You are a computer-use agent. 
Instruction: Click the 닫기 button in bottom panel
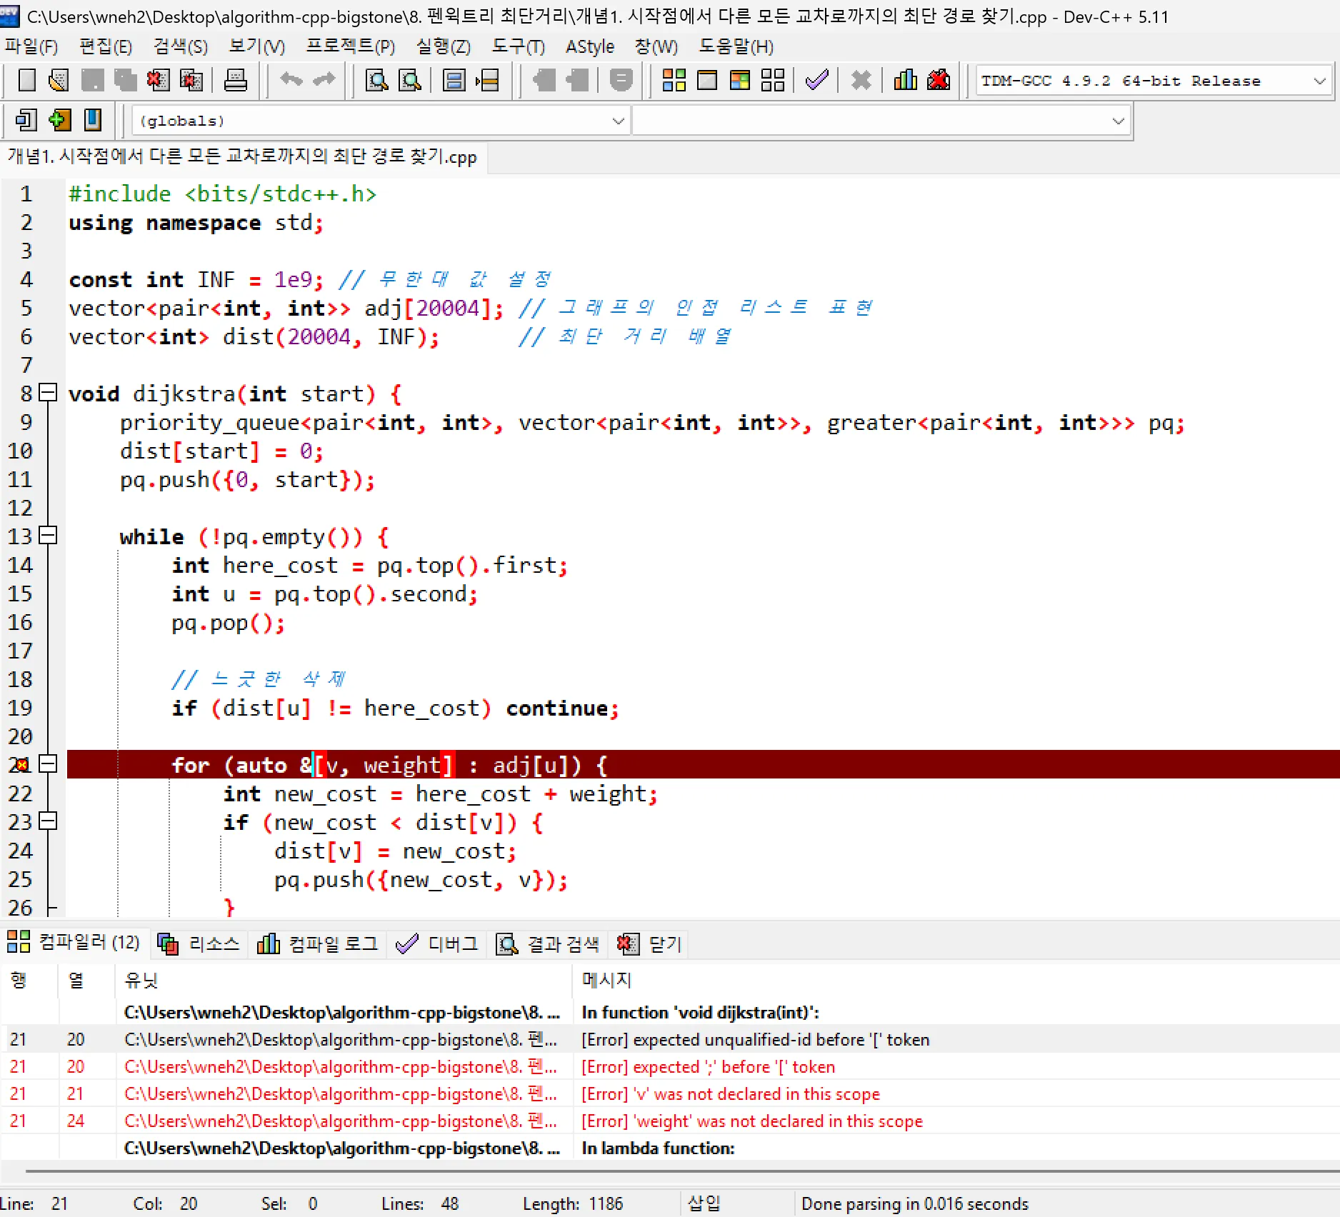pos(650,943)
